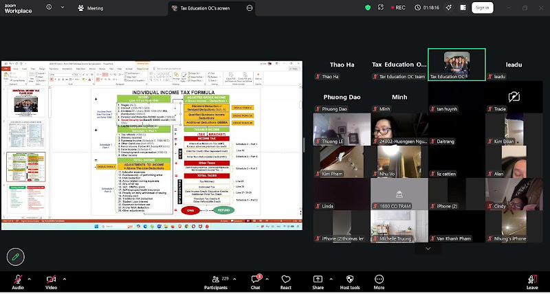Switch to the Meeting tab

point(91,8)
